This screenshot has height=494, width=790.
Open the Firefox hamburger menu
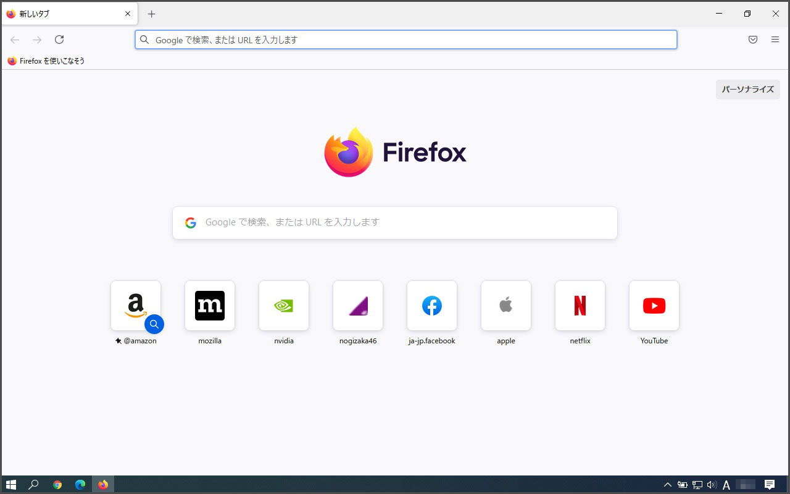[775, 40]
